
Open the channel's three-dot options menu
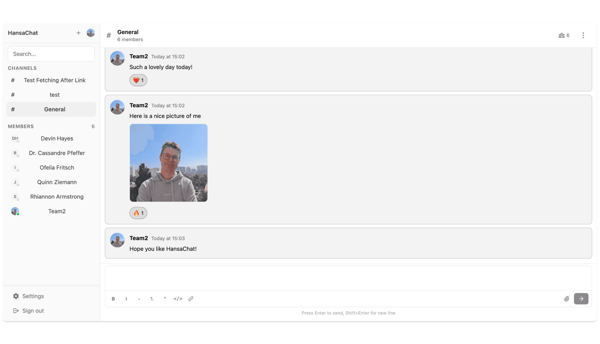pos(583,35)
